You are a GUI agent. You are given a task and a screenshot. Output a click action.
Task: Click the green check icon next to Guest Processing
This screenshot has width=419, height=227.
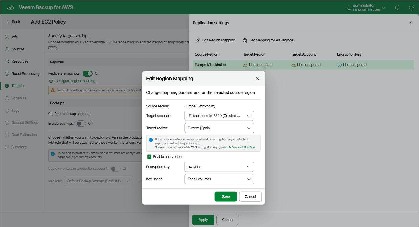click(x=7, y=74)
